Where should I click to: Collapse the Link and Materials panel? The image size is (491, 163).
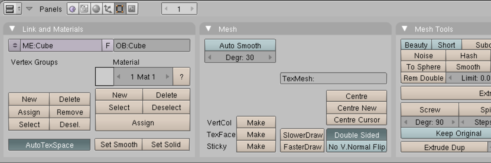[x=12, y=29]
